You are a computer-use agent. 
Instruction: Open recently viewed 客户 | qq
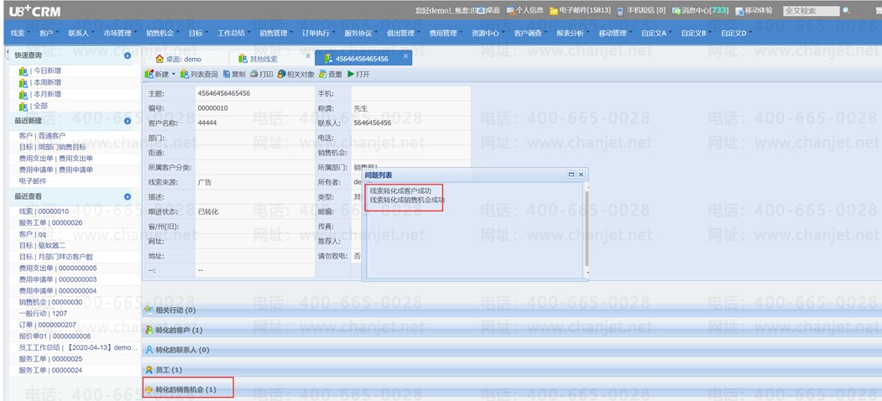click(33, 234)
